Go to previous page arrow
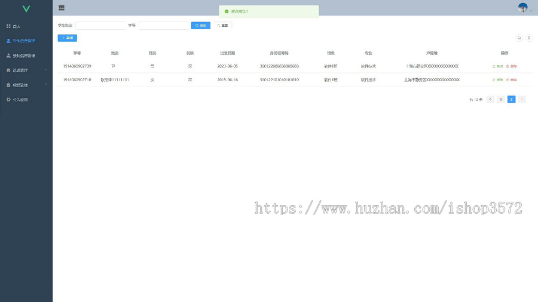Image resolution: width=538 pixels, height=302 pixels. tap(490, 99)
